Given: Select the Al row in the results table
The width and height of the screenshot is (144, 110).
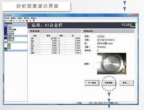Looking at the screenshot, I should tap(55, 38).
